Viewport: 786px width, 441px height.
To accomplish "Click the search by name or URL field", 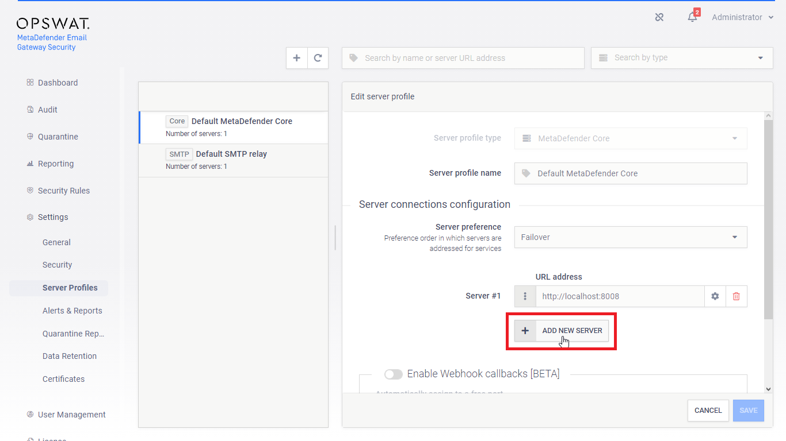I will click(463, 58).
